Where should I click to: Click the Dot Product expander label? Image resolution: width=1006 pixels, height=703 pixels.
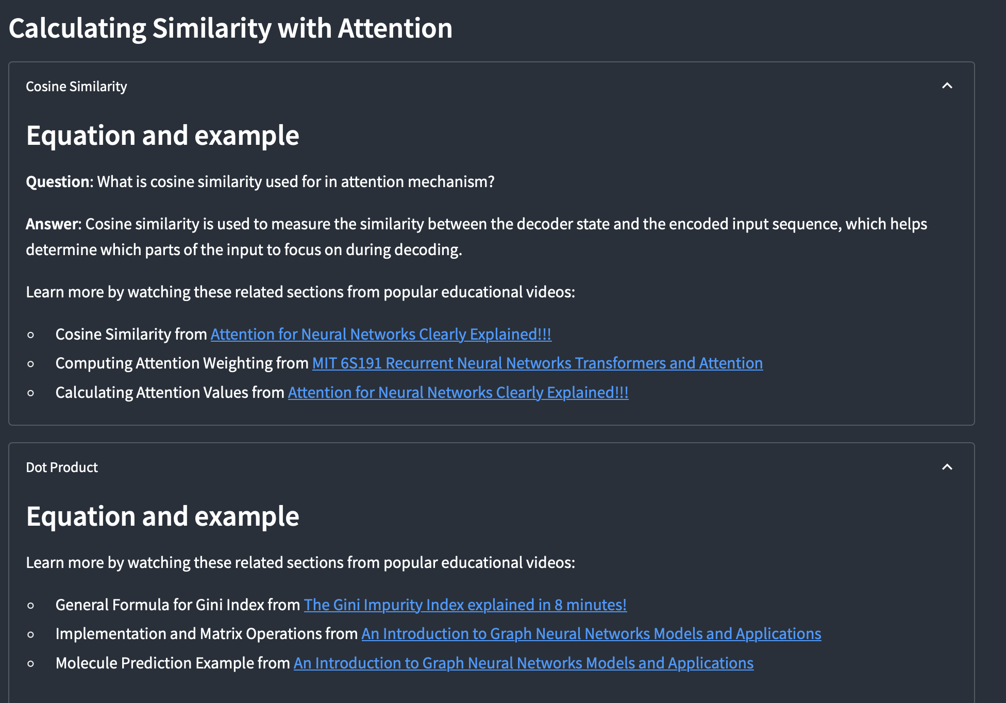(62, 467)
